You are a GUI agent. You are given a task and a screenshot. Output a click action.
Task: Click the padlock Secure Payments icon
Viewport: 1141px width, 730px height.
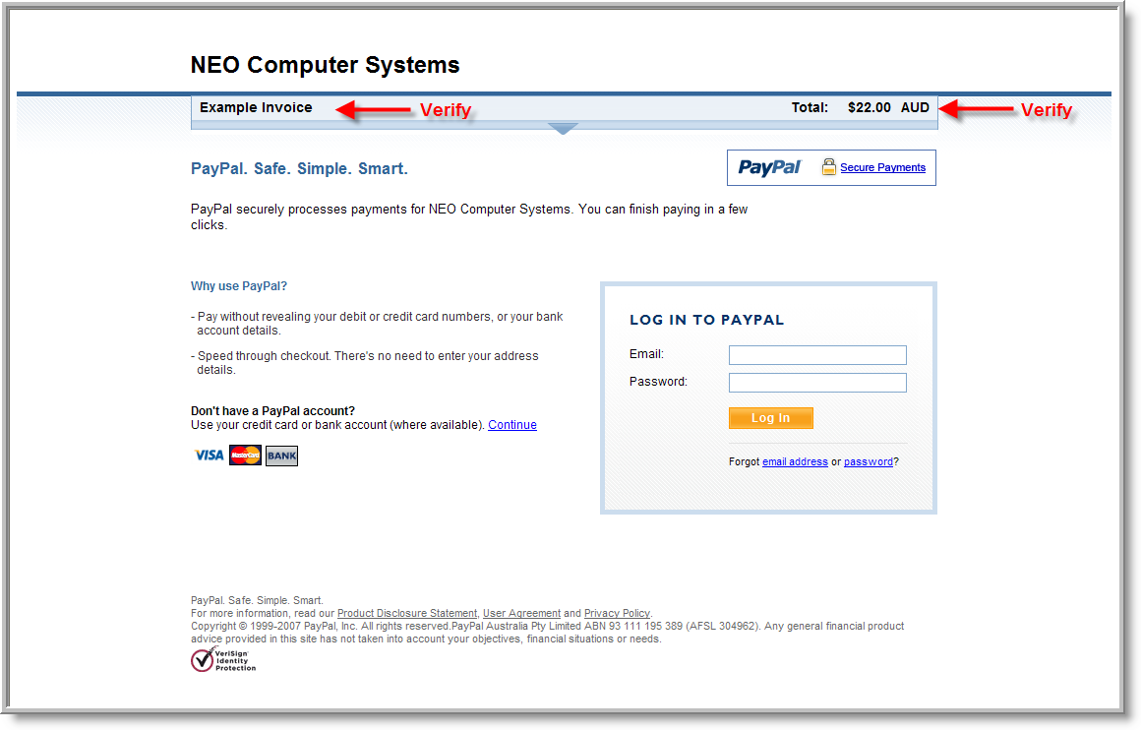828,167
